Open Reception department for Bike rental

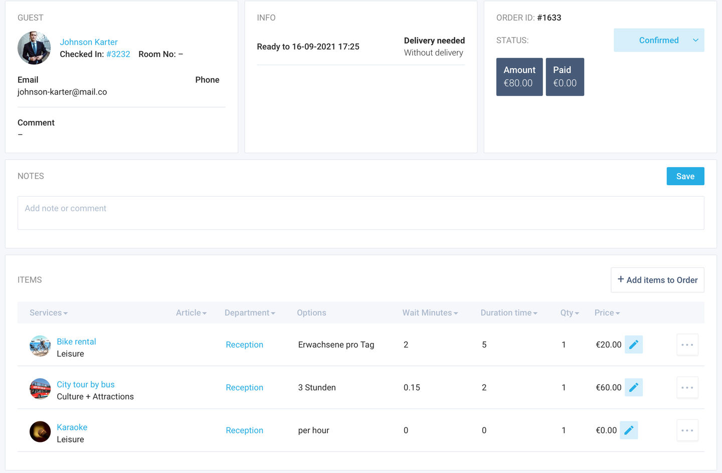tap(244, 344)
